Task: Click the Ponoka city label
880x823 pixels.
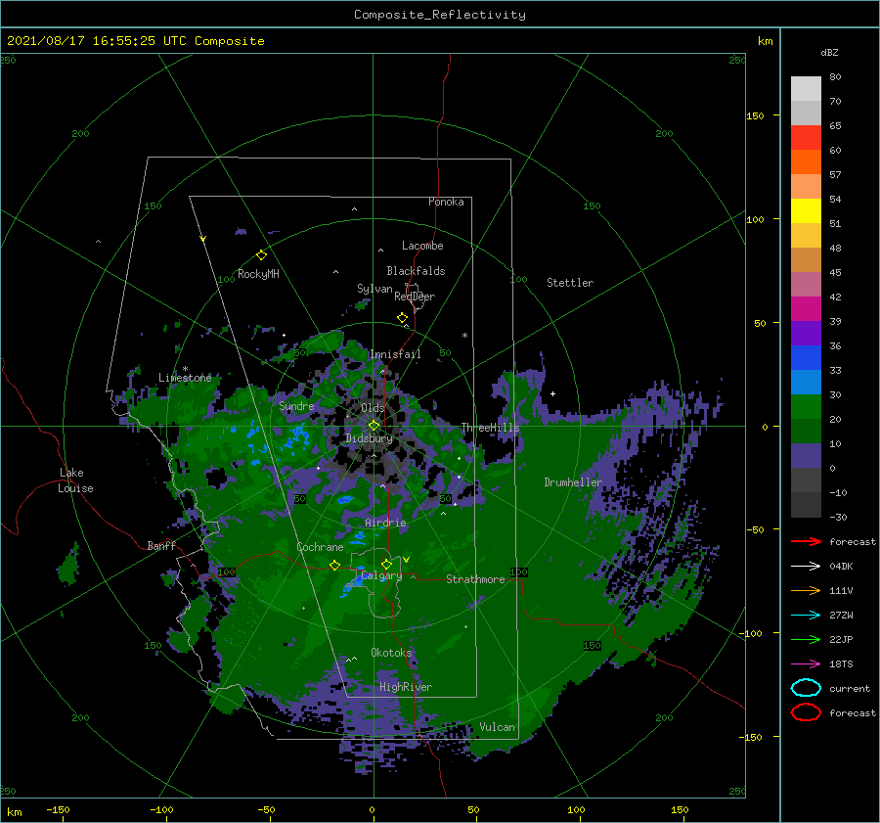Action: [446, 202]
